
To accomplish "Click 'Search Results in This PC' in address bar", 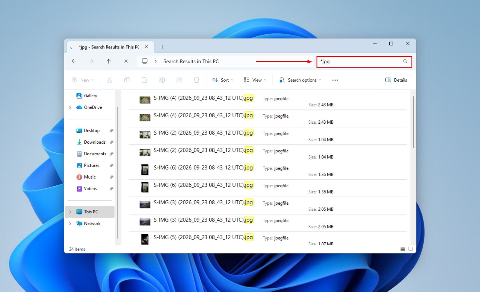I will pyautogui.click(x=191, y=62).
